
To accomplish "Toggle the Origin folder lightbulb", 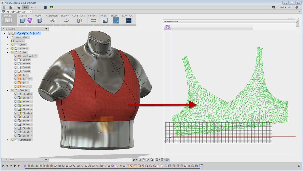I will click(x=12, y=45).
